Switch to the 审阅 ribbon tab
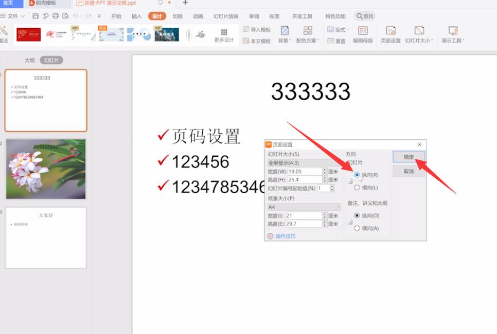Viewport: 497px width, 334px height. coord(254,16)
